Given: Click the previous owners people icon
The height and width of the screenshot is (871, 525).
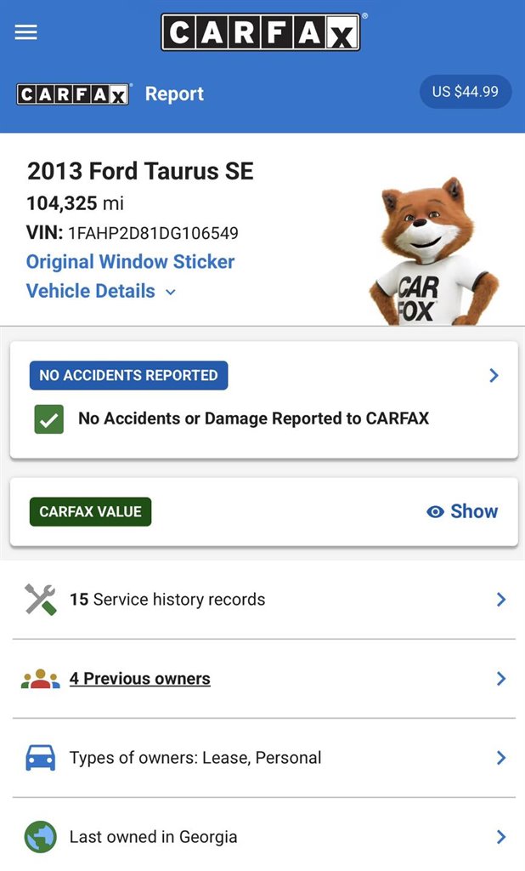Looking at the screenshot, I should pos(40,679).
